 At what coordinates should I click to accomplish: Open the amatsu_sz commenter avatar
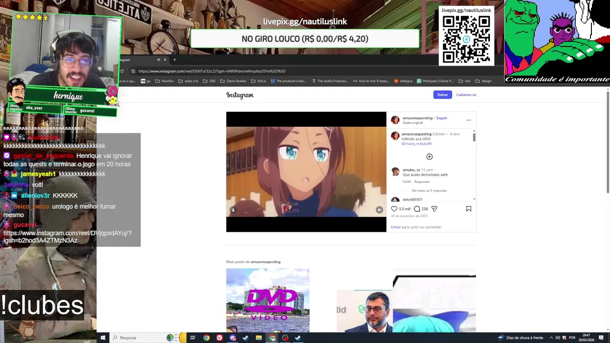click(395, 172)
